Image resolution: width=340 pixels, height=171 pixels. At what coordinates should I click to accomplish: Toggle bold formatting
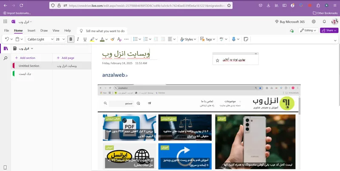71,39
